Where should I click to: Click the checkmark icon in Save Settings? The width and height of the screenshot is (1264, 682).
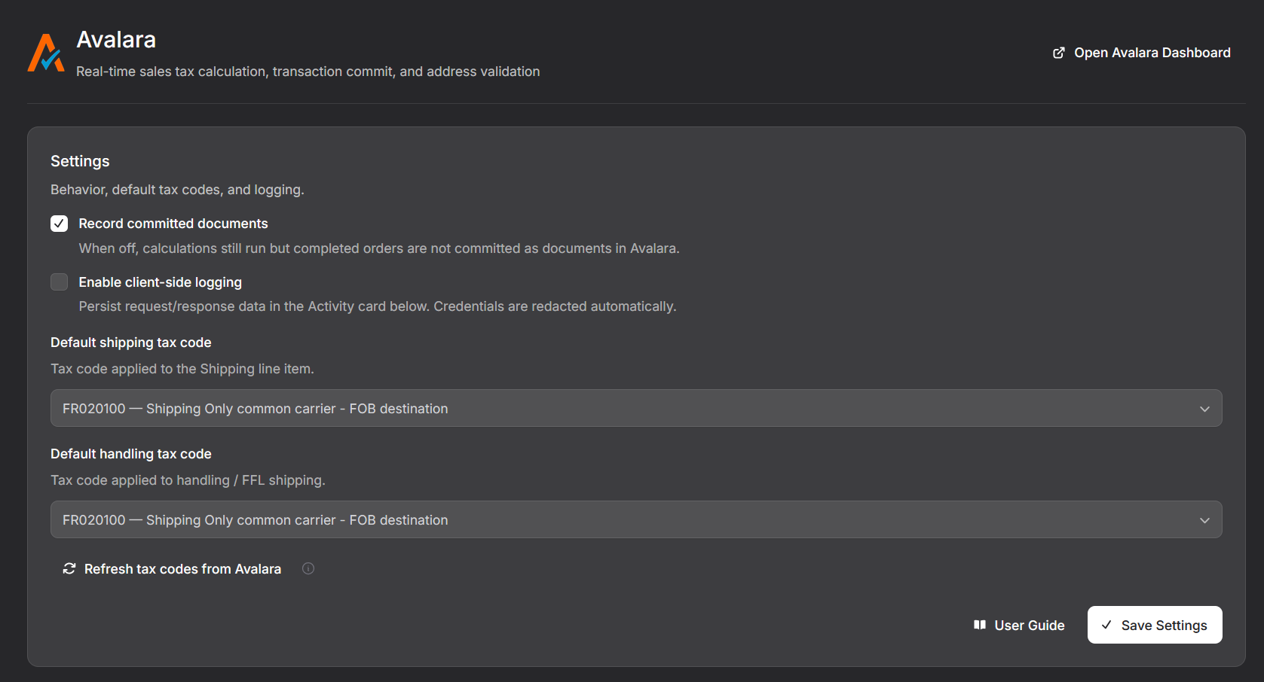click(x=1106, y=625)
